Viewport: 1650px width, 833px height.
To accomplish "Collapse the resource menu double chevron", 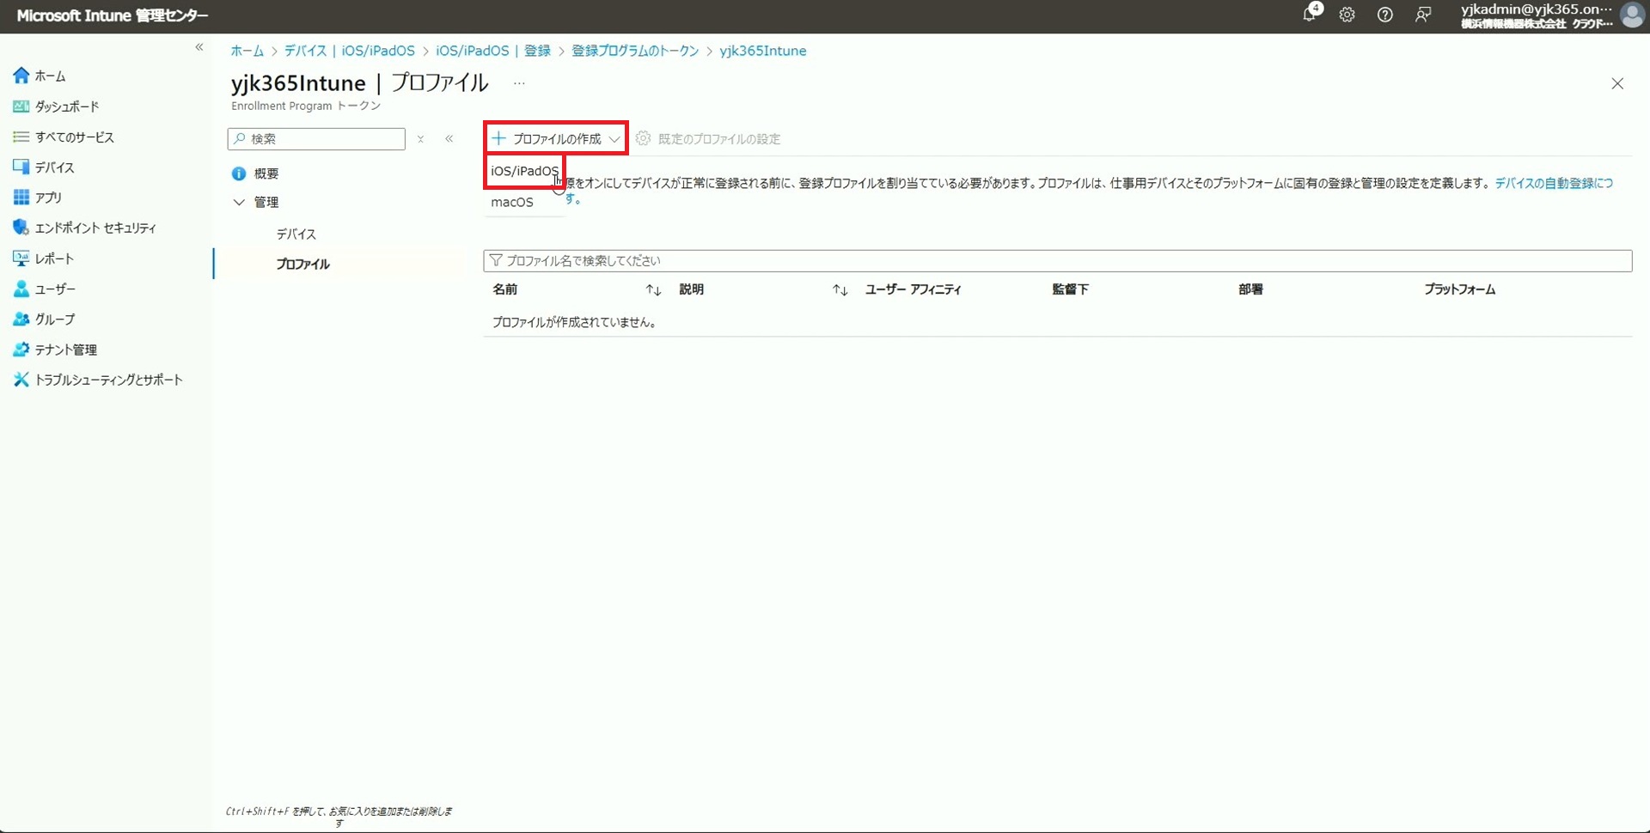I will tap(449, 139).
